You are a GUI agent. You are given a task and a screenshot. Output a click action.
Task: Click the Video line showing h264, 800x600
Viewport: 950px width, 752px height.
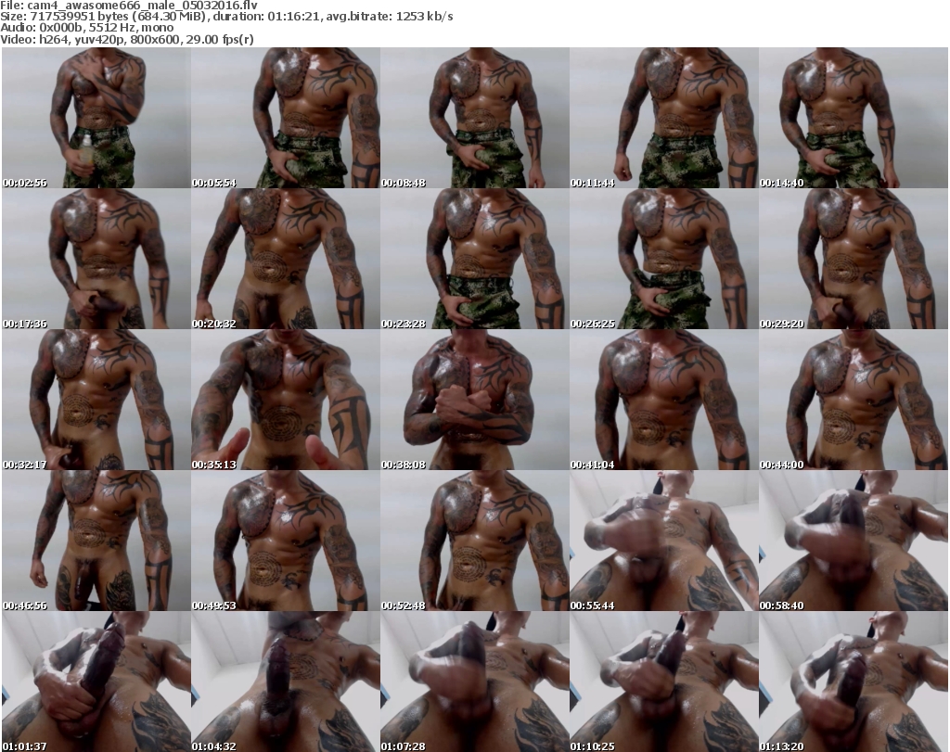[127, 39]
